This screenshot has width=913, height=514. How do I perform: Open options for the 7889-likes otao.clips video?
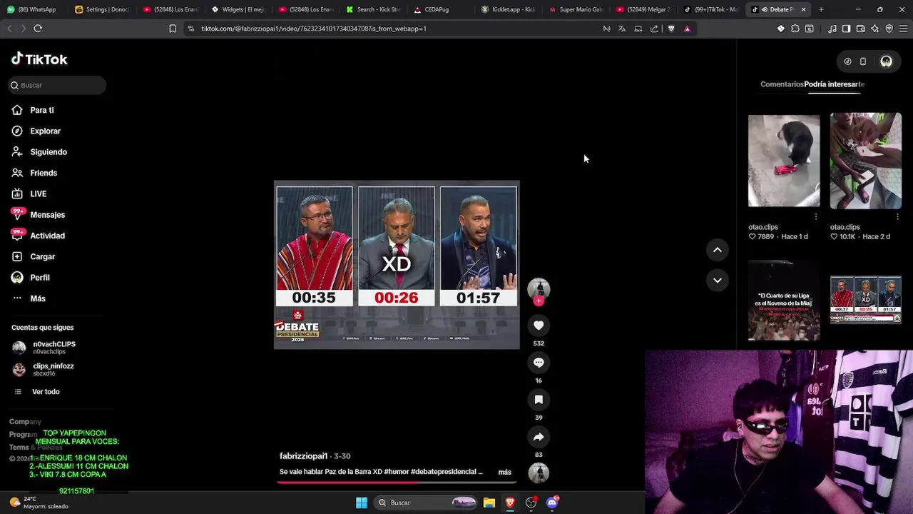point(816,216)
